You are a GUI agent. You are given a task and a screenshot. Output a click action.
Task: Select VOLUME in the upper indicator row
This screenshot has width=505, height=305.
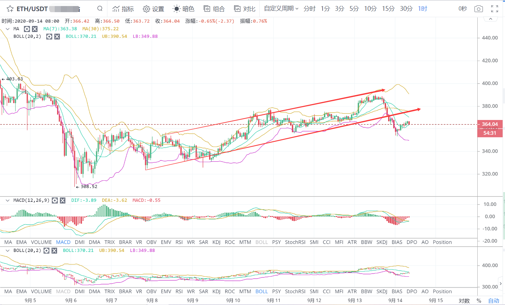(41, 242)
